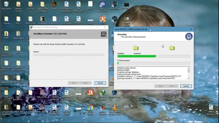This screenshot has width=219, height=123.
Task: Launch GOM Player Plus shortcut
Action: coord(90,95)
